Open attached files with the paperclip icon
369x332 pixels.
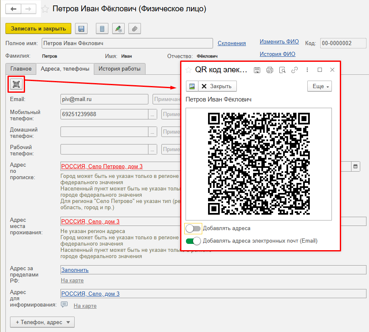click(135, 29)
